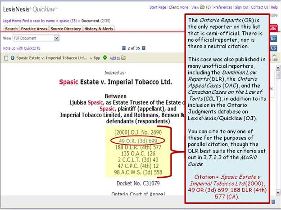Screen dimensions: 281x210
Task: Click Note up with QuickCITE
Action: coord(22,48)
